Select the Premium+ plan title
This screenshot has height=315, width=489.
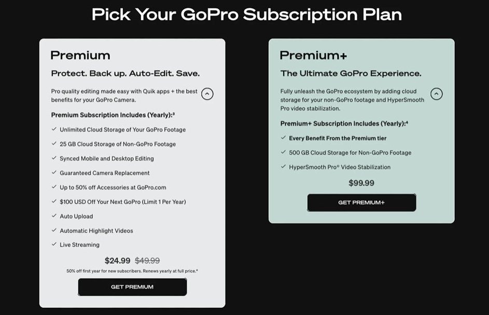(x=313, y=55)
